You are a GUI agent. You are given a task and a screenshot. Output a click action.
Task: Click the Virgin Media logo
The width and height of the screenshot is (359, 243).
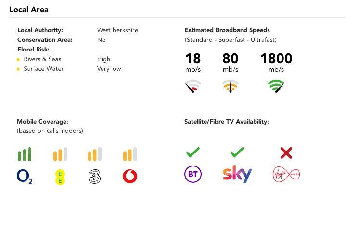point(286,175)
